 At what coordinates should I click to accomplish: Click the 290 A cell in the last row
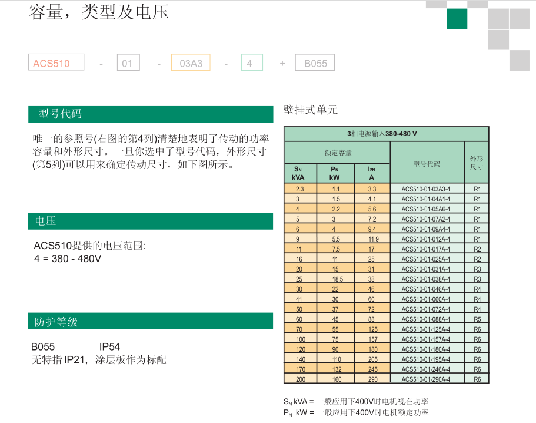[x=372, y=379]
